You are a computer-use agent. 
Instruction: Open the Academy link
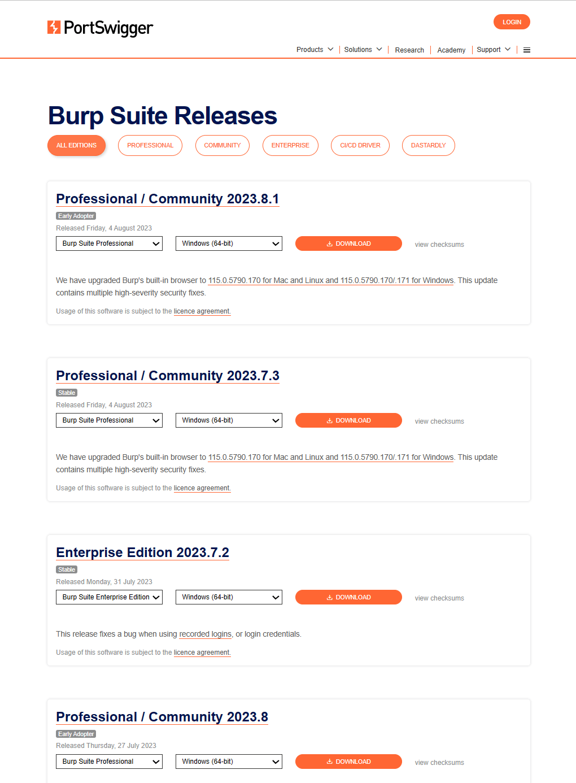click(451, 50)
